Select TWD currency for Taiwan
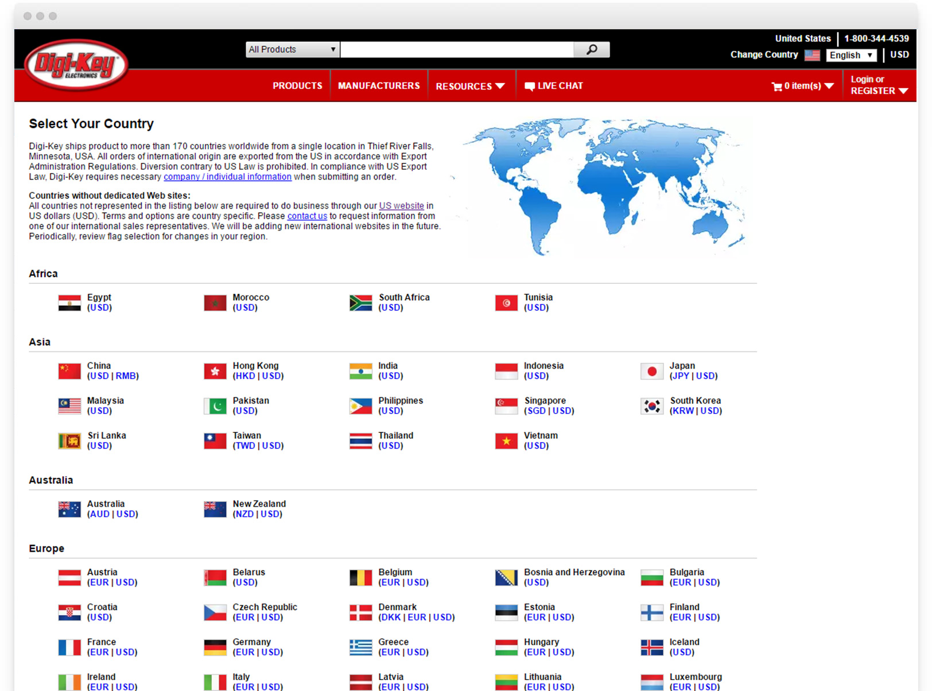Viewport: 932px width, 691px height. tap(245, 446)
